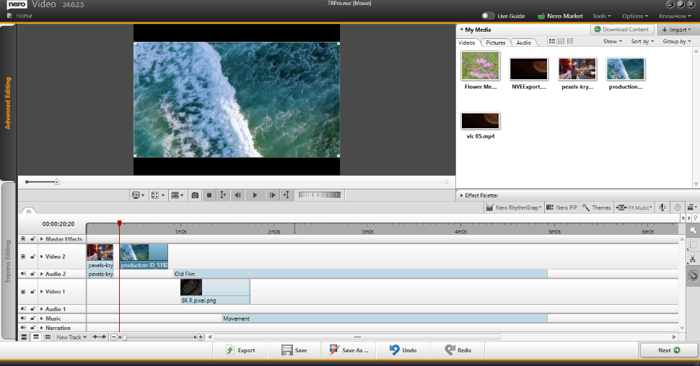The height and width of the screenshot is (366, 700).
Task: Open the Tools menu
Action: 601,16
